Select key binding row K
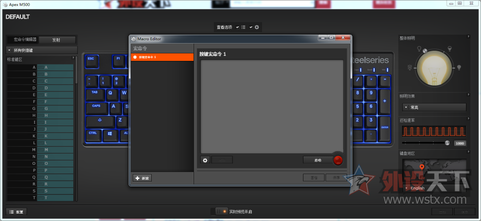 pyautogui.click(x=40, y=136)
